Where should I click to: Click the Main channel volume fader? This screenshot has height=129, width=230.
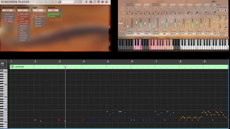(x=137, y=23)
